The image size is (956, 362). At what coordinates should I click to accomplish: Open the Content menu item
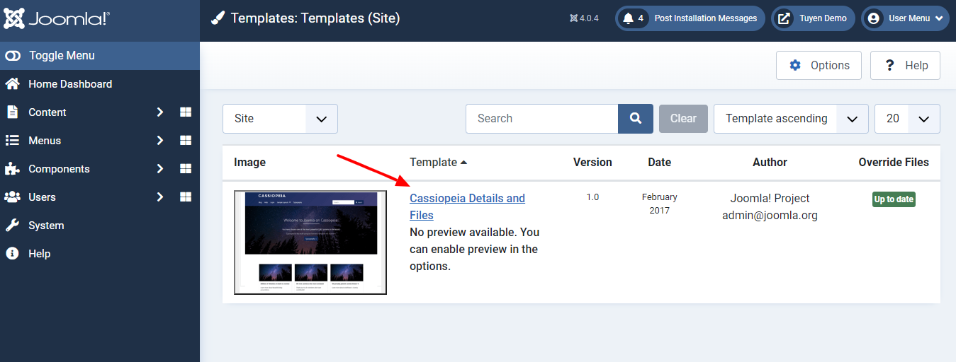[x=47, y=112]
